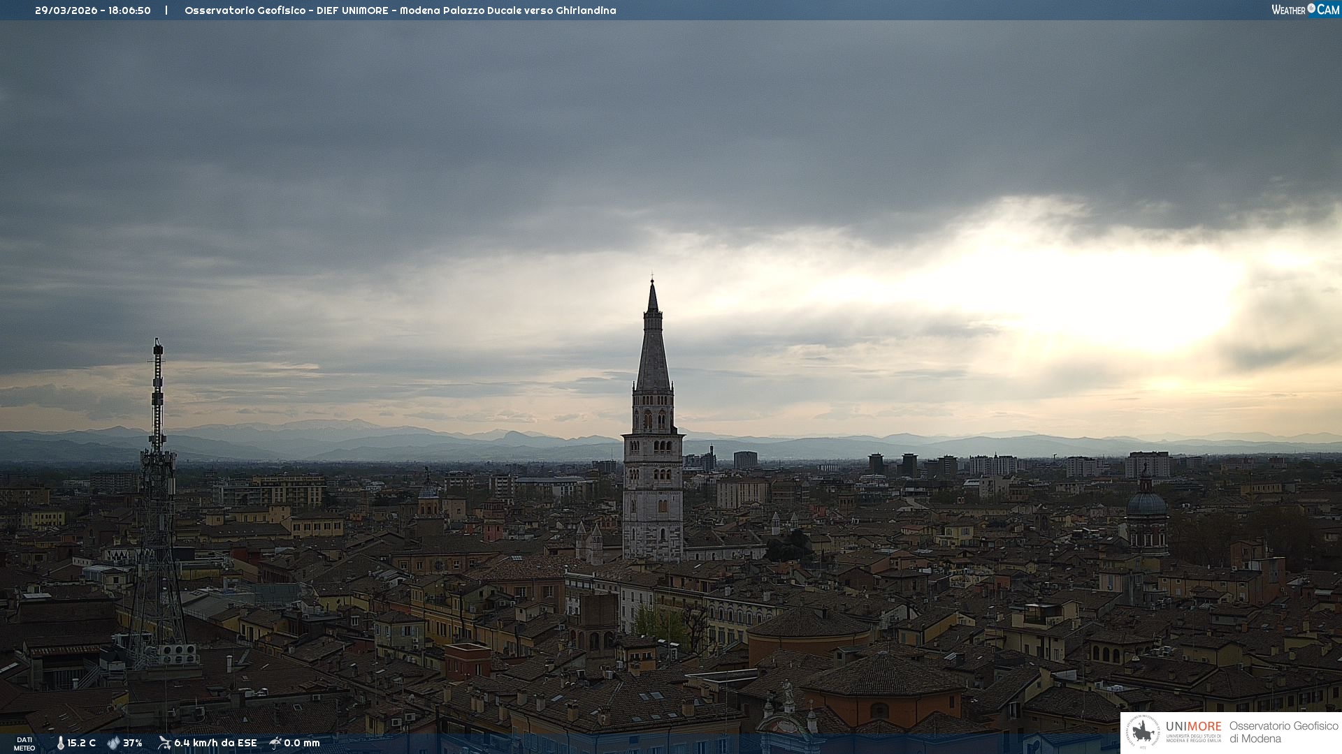Select the DATI METEO label
This screenshot has height=754, width=1342.
click(x=24, y=744)
